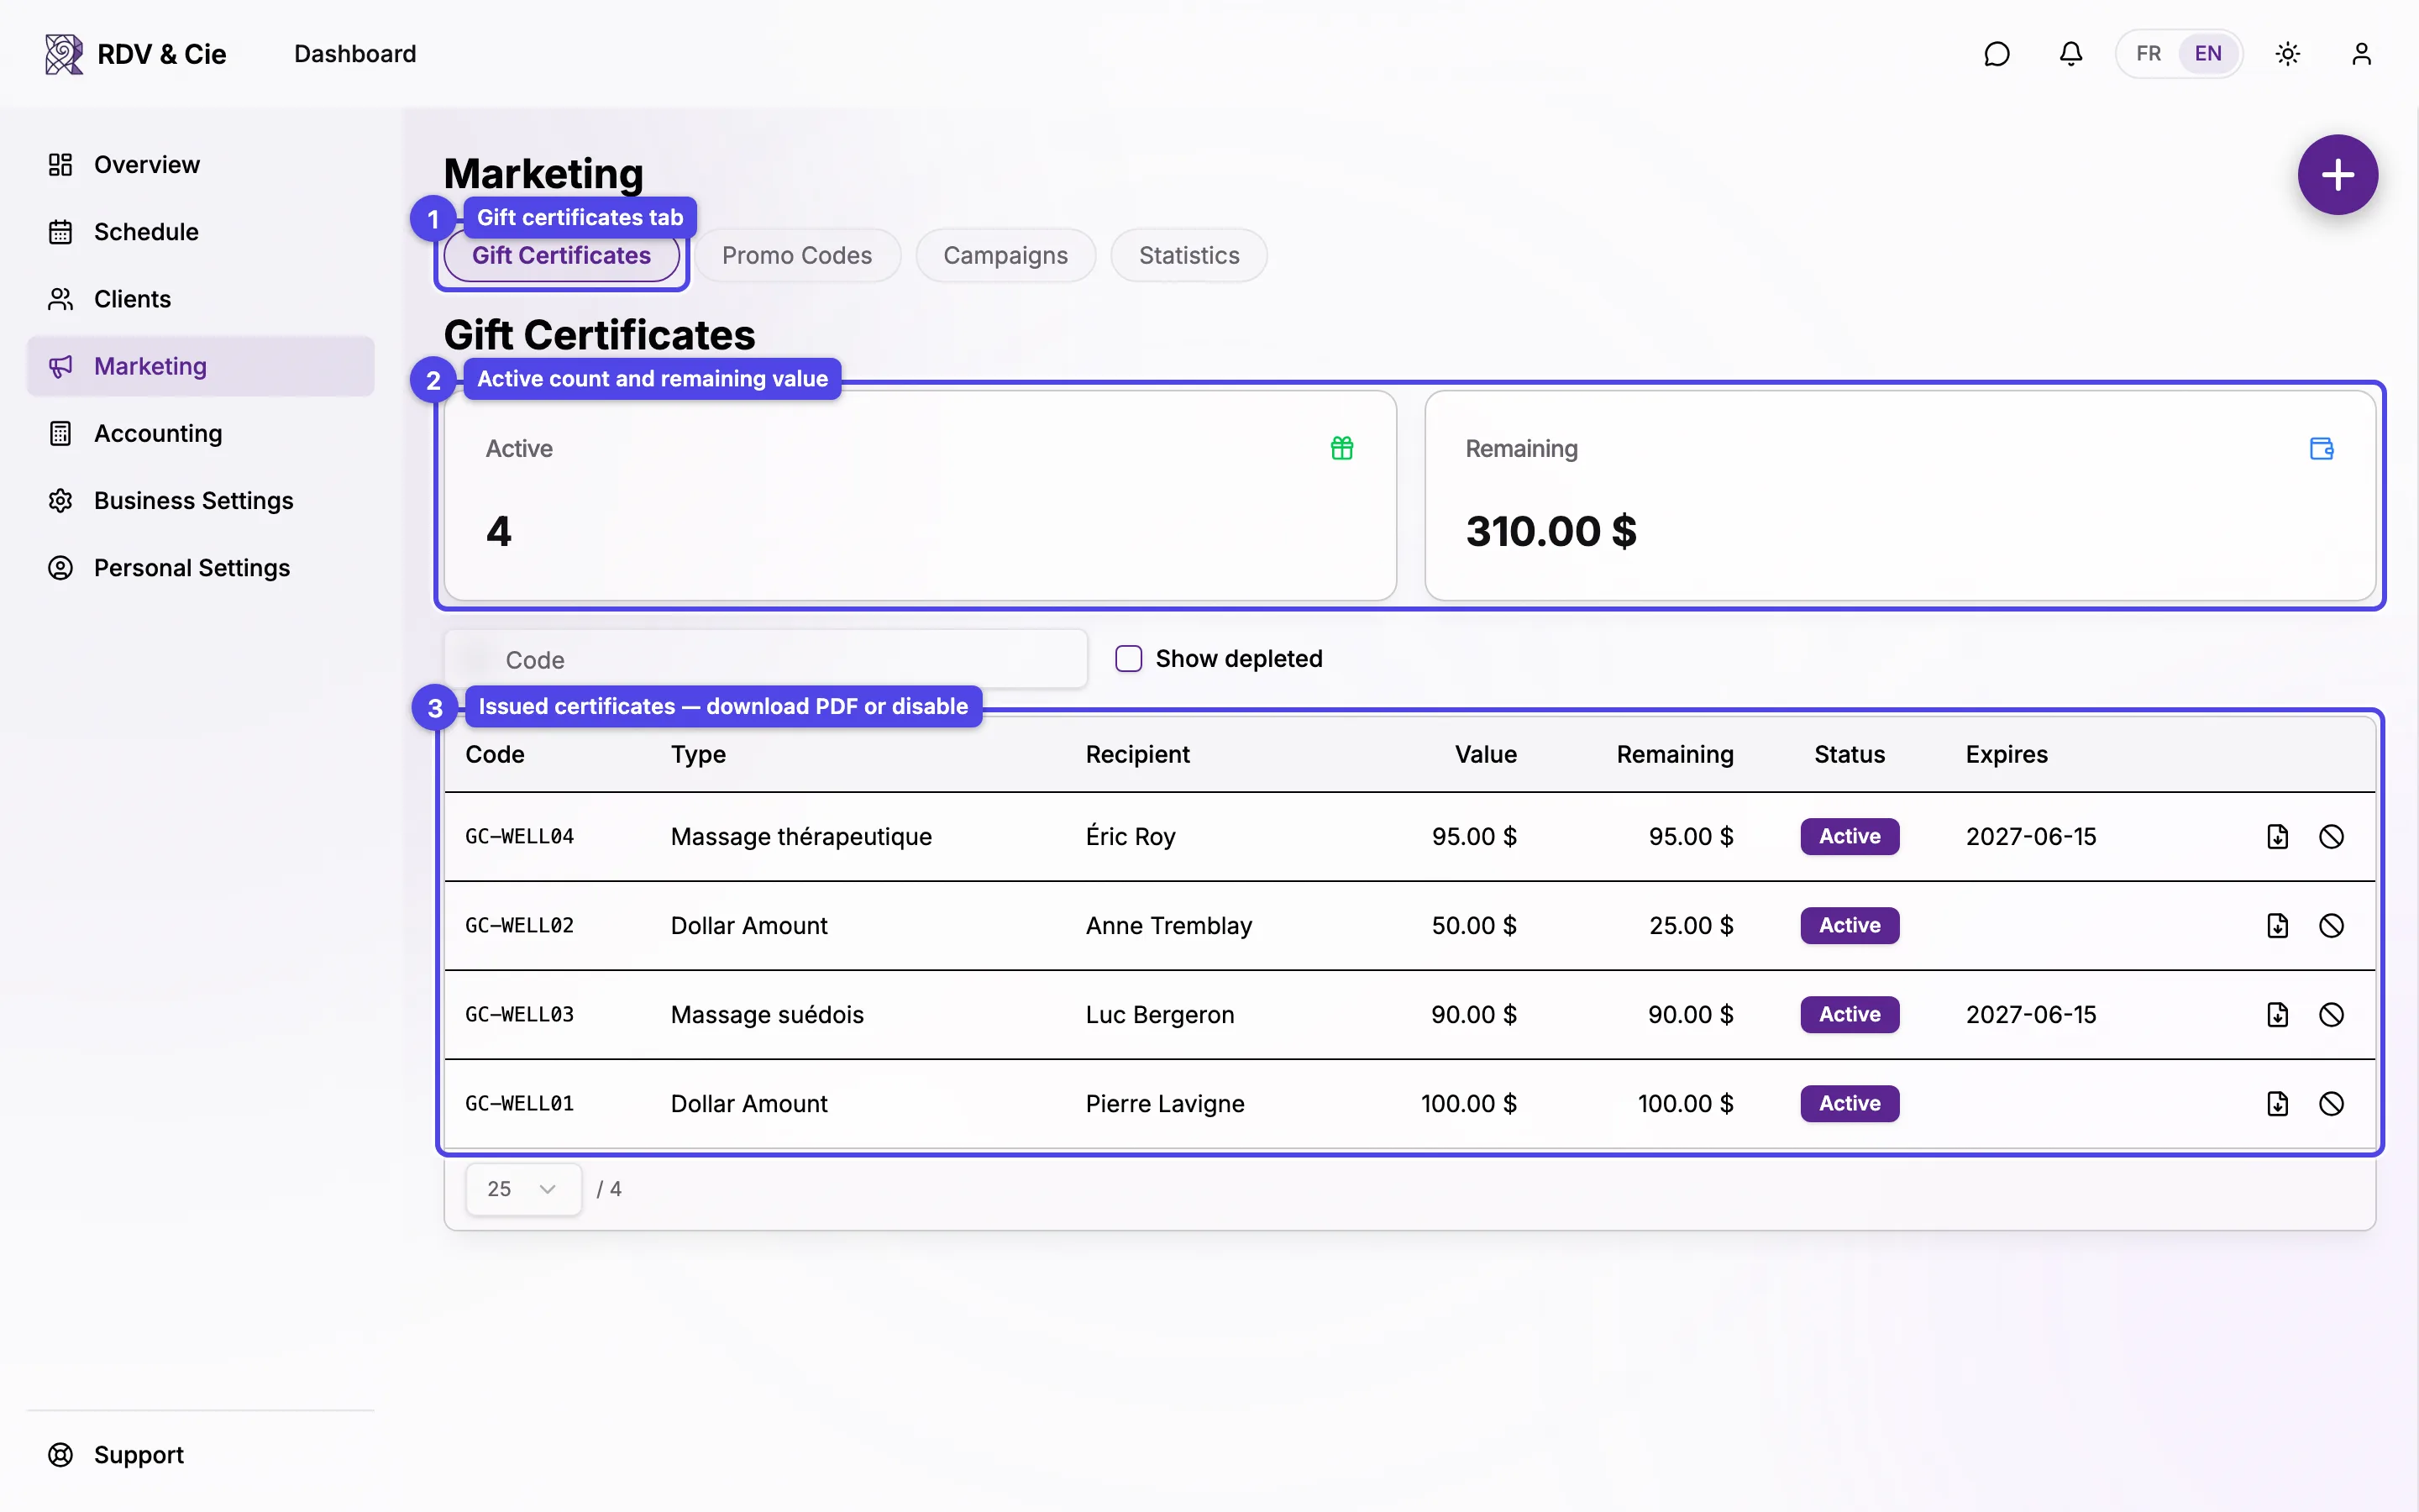The width and height of the screenshot is (2419, 1512).
Task: Click the code GC-WELL01
Action: coord(520,1104)
